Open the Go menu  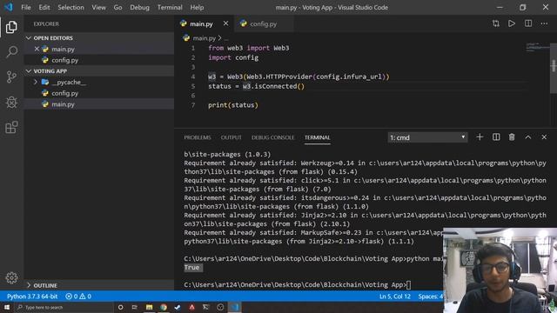(x=117, y=8)
